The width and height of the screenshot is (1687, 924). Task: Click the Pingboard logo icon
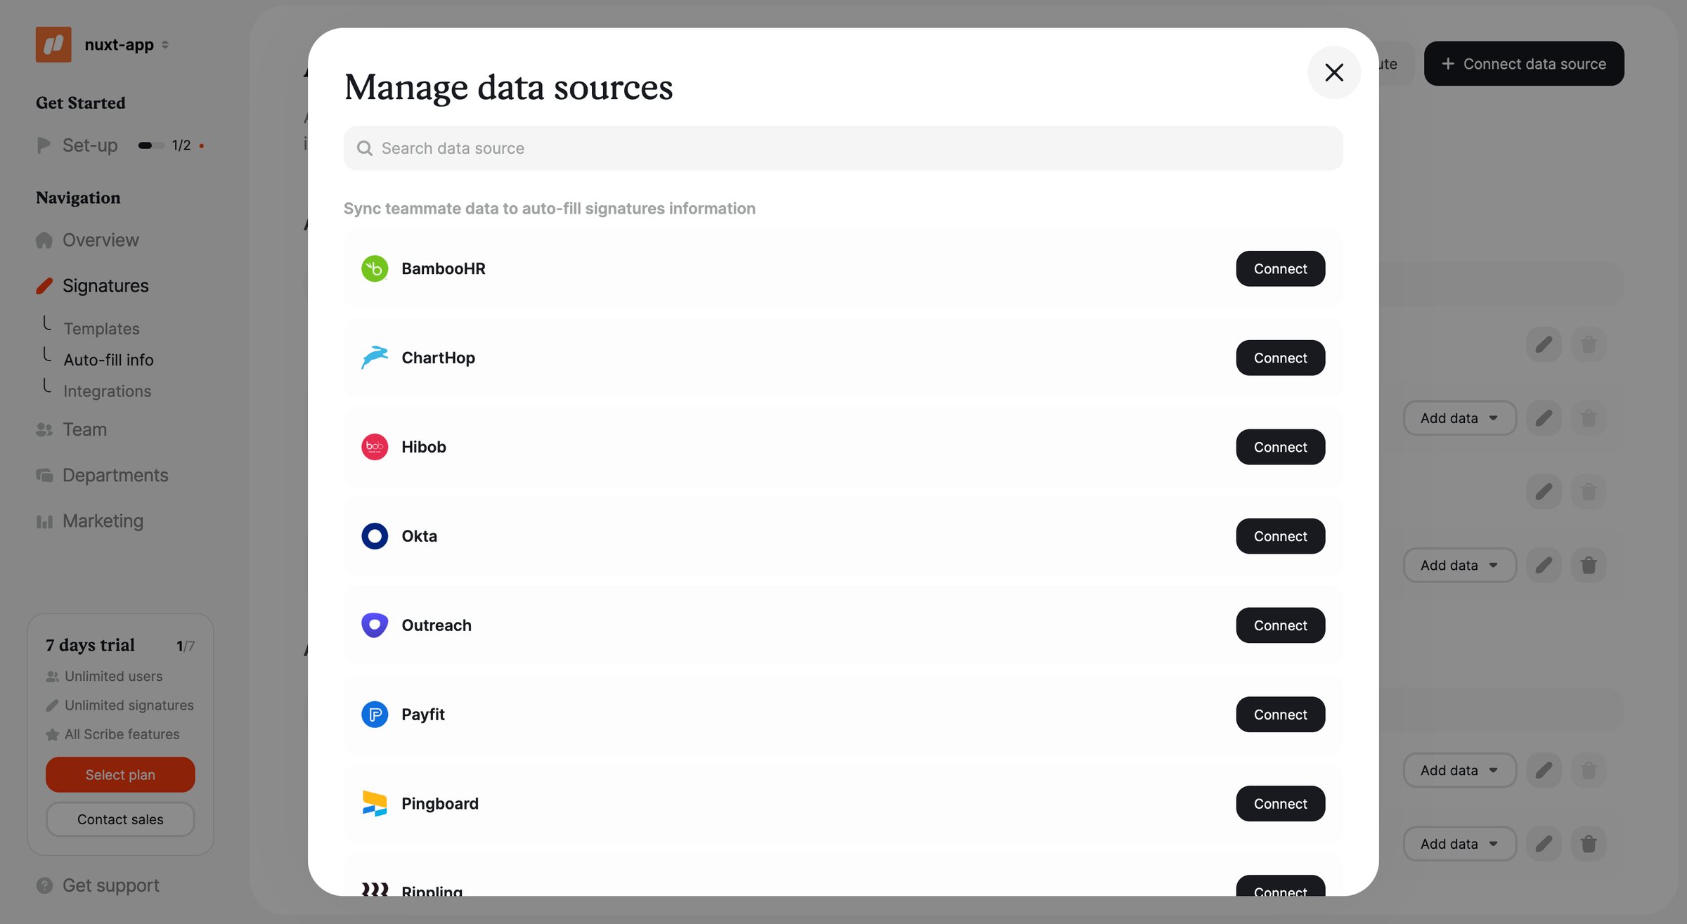point(375,804)
